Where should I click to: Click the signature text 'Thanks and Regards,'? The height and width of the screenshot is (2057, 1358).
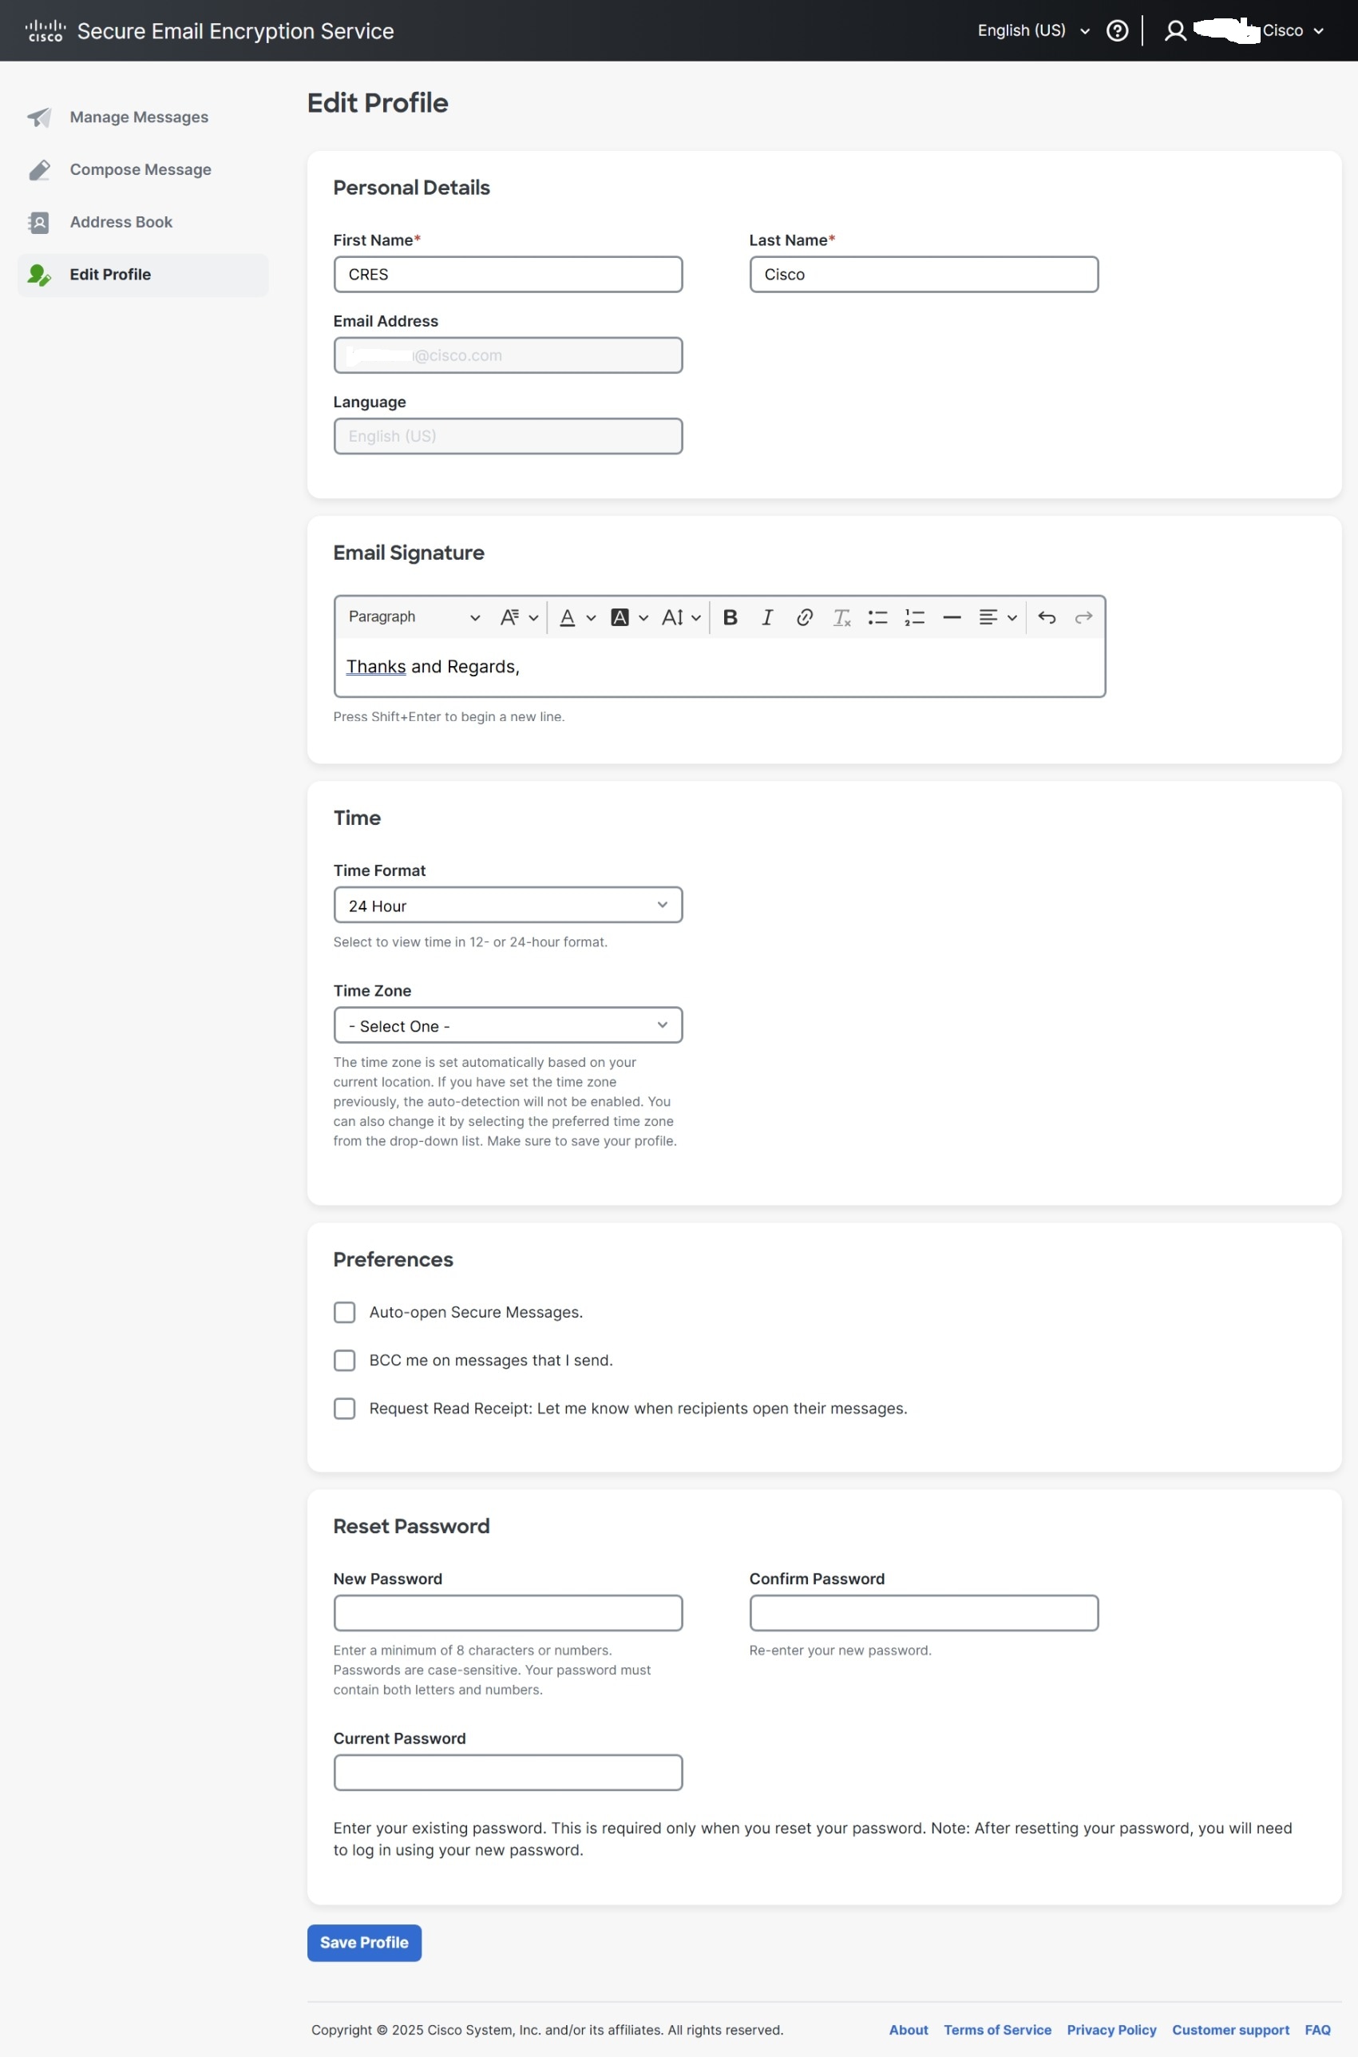(433, 667)
